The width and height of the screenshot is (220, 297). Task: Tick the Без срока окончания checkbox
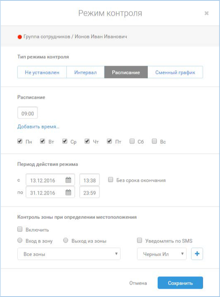[x=111, y=180]
